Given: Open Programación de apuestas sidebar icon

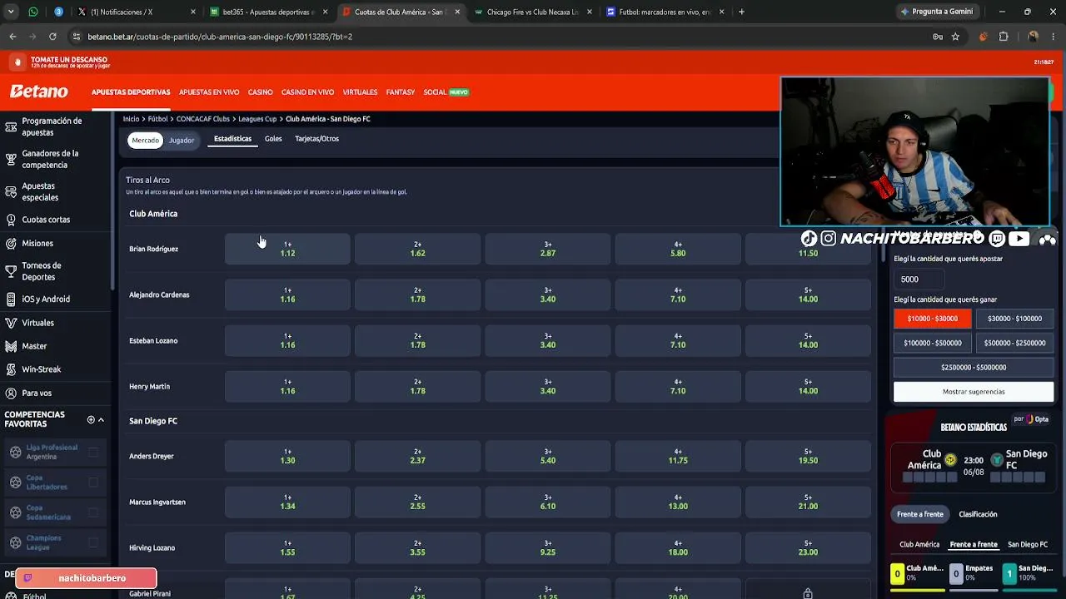Looking at the screenshot, I should [x=11, y=126].
